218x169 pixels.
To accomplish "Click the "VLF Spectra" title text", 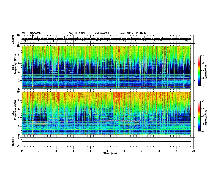I will pyautogui.click(x=31, y=33).
